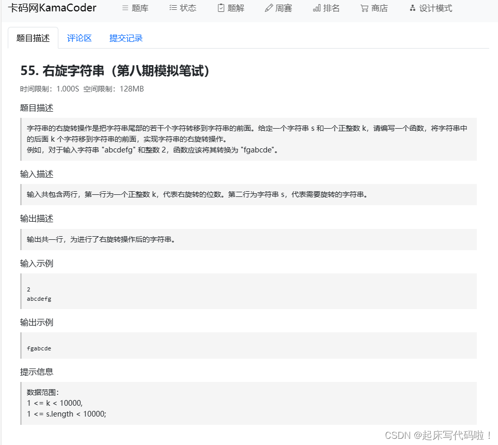Click the 题解 clipboard icon
The image size is (498, 445).
[221, 8]
